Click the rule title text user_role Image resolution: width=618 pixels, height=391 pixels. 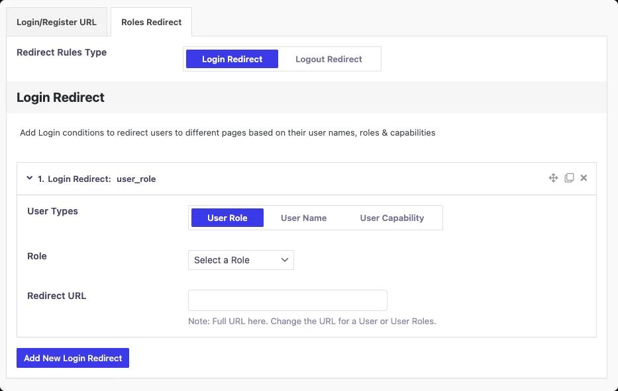click(x=136, y=179)
